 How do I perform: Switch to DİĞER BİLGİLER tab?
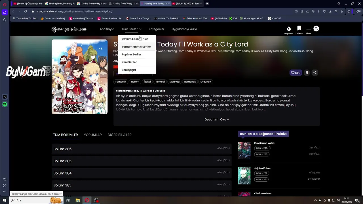tap(120, 135)
